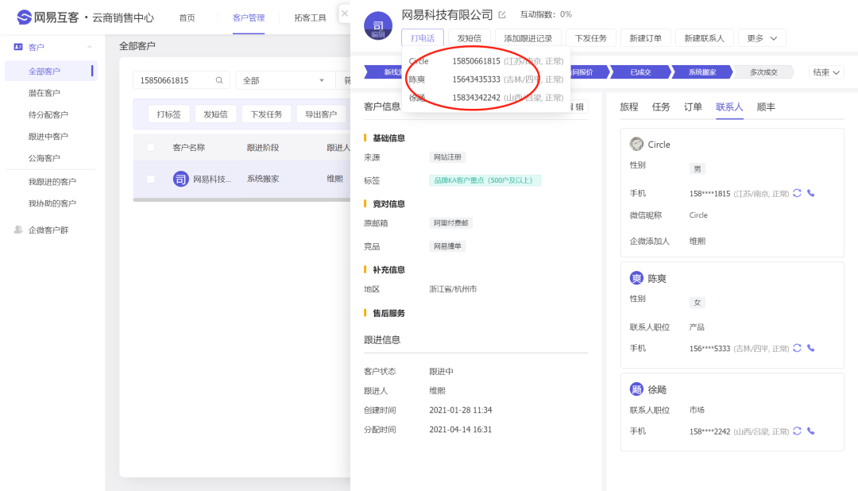The height and width of the screenshot is (491, 858).
Task: Click the edit pencil icon beside company name
Action: pyautogui.click(x=501, y=15)
